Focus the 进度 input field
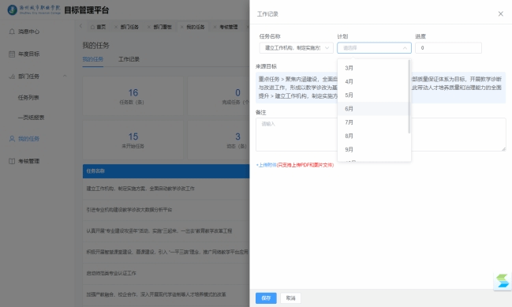 point(448,47)
